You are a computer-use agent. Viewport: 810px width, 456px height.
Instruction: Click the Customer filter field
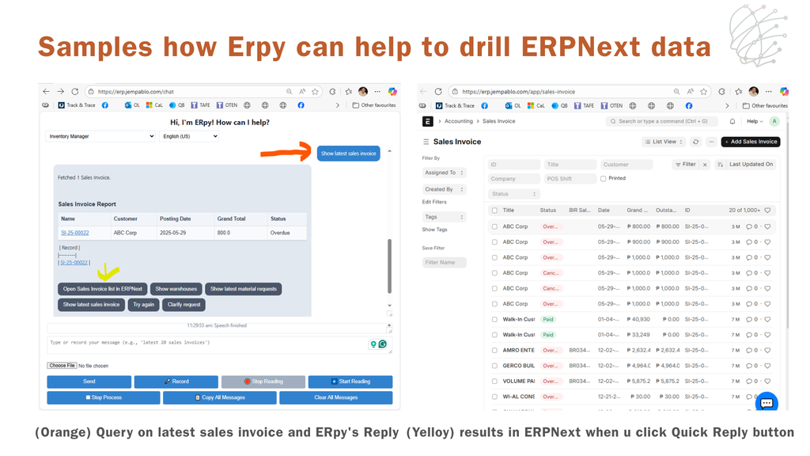click(626, 165)
